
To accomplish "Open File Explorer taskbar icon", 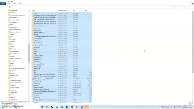I will (57, 107).
